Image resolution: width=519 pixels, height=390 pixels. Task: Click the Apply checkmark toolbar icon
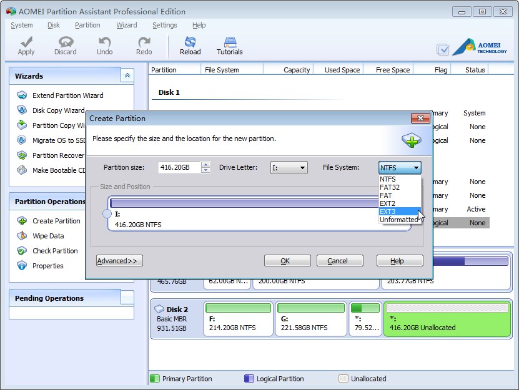click(x=26, y=42)
